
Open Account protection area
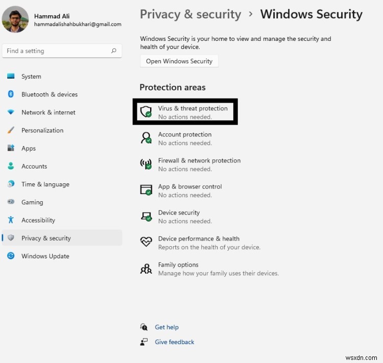[176, 138]
